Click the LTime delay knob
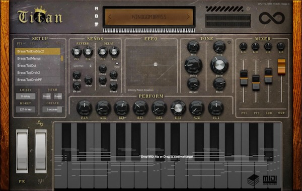Viewport: 302px width, 191px height. click(103, 69)
